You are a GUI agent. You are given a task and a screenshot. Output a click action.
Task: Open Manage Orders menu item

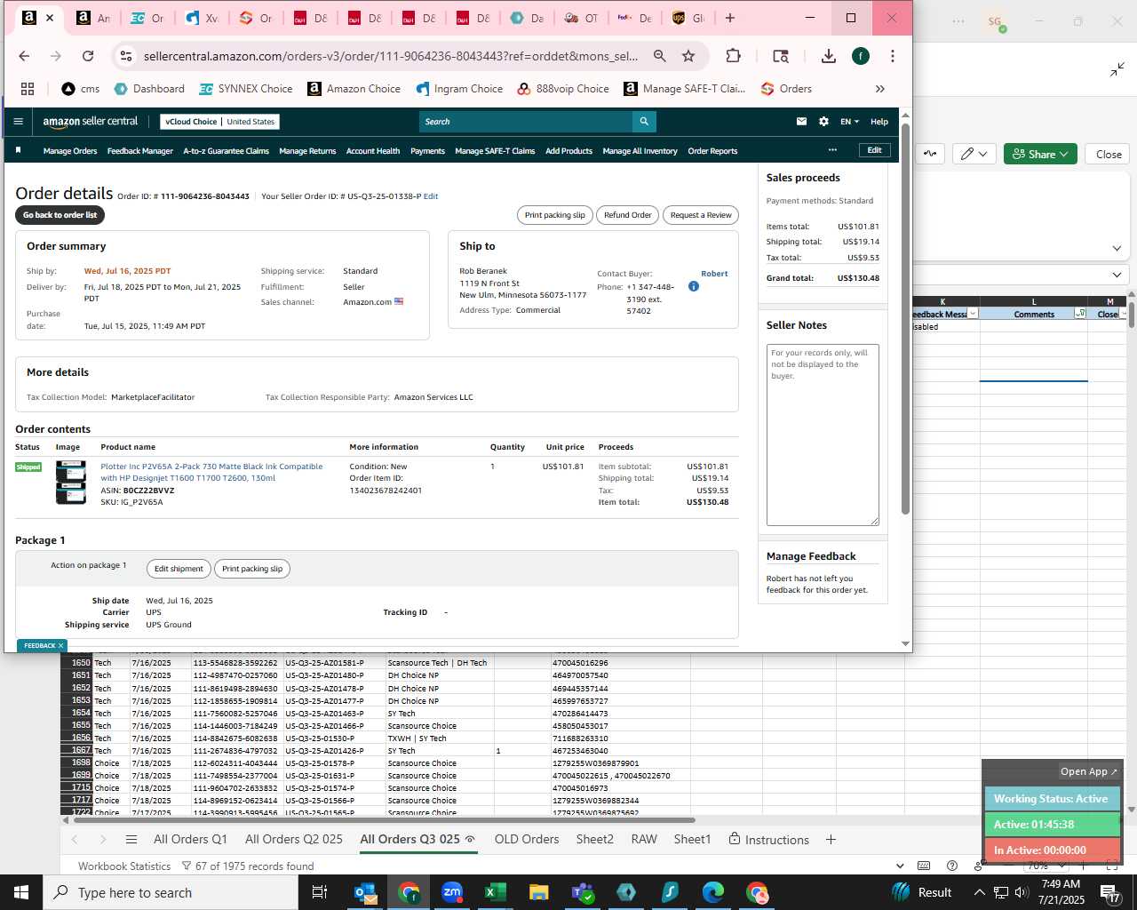tap(70, 151)
